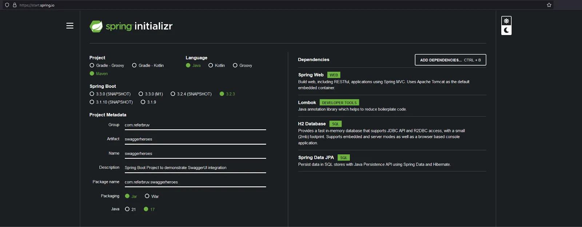This screenshot has width=582, height=227.
Task: Select Java version 21
Action: tap(130, 209)
